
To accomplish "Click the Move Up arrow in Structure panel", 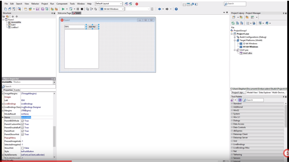I will tap(13, 16).
